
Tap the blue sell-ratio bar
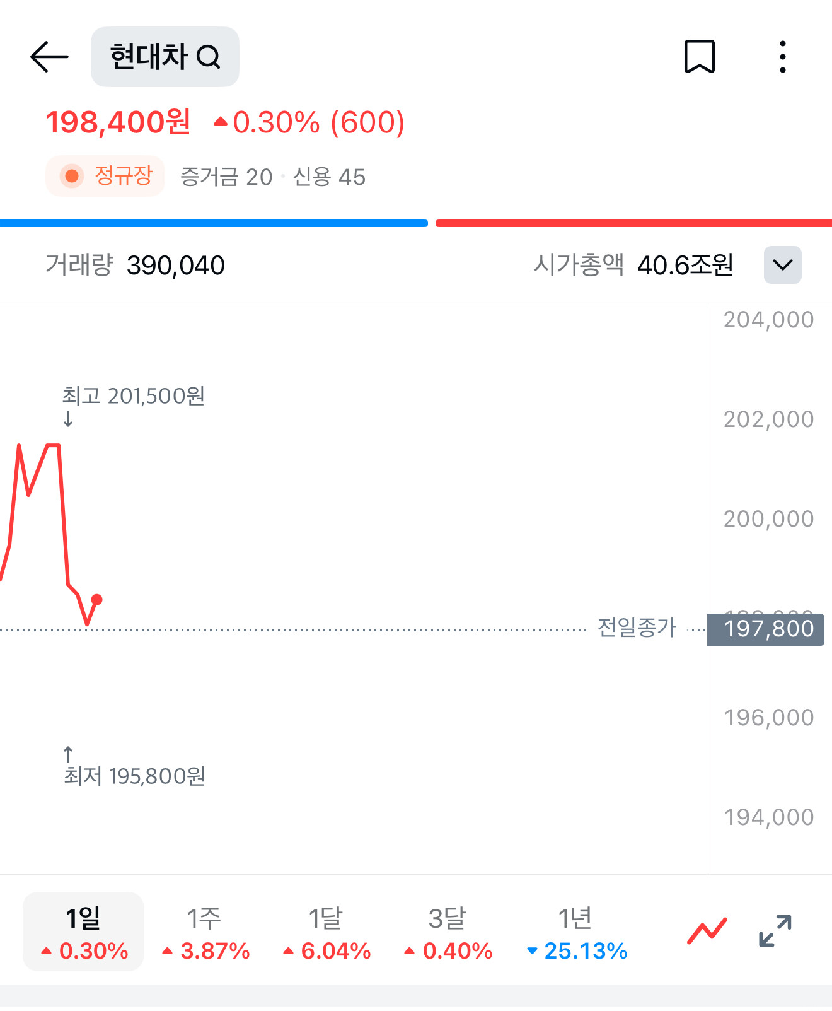click(x=214, y=223)
